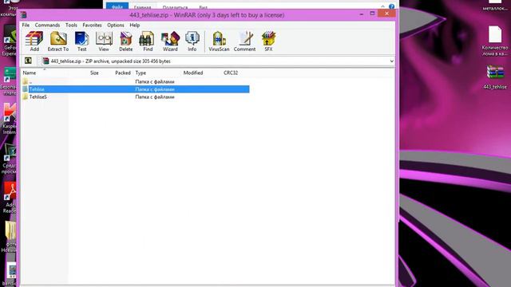
Task: Close the WinRAR window
Action: pos(386,14)
